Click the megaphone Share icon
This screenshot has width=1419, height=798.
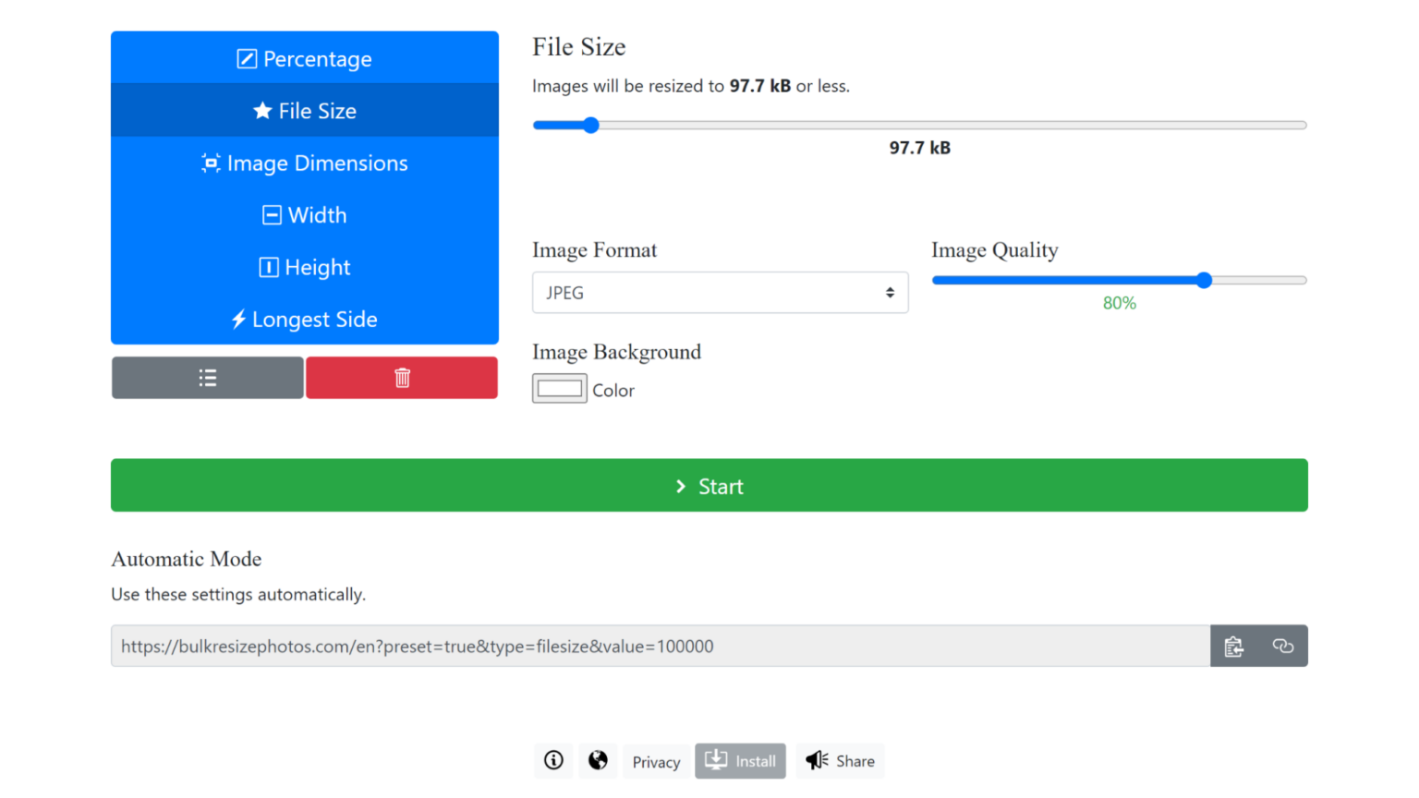coord(839,760)
